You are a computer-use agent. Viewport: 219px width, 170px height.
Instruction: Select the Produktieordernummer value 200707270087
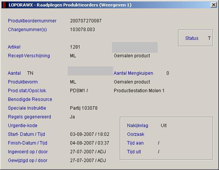86,21
